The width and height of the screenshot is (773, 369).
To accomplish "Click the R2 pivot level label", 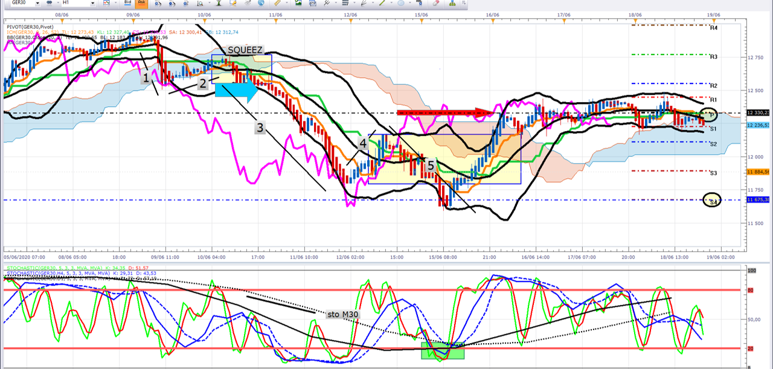I will pyautogui.click(x=713, y=86).
